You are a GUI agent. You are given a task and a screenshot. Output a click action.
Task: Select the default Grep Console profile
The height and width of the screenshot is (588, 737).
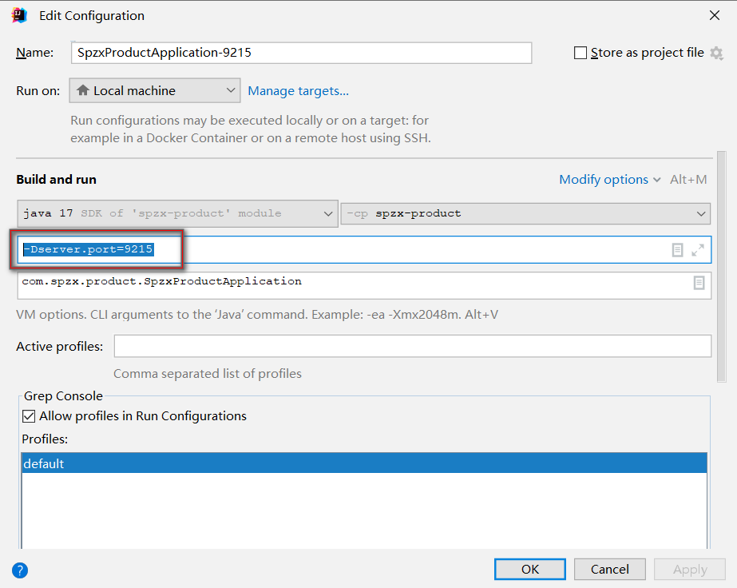point(364,463)
